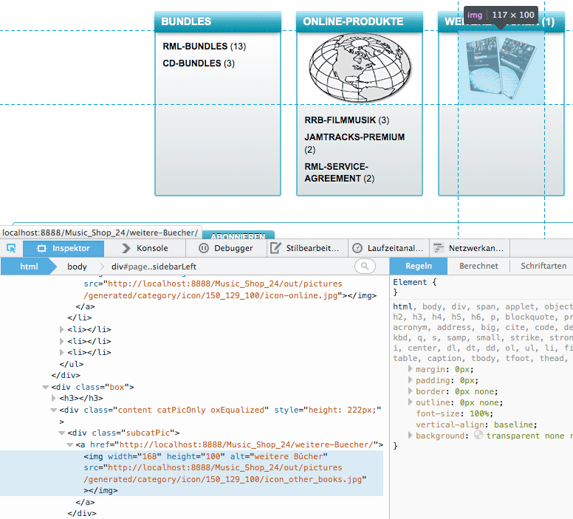Viewport: 573px width, 519px height.
Task: Activate the element picker icon
Action: tap(11, 249)
